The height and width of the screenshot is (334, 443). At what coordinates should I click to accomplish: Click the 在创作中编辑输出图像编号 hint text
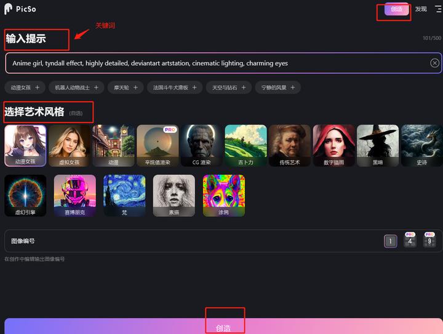click(x=34, y=259)
